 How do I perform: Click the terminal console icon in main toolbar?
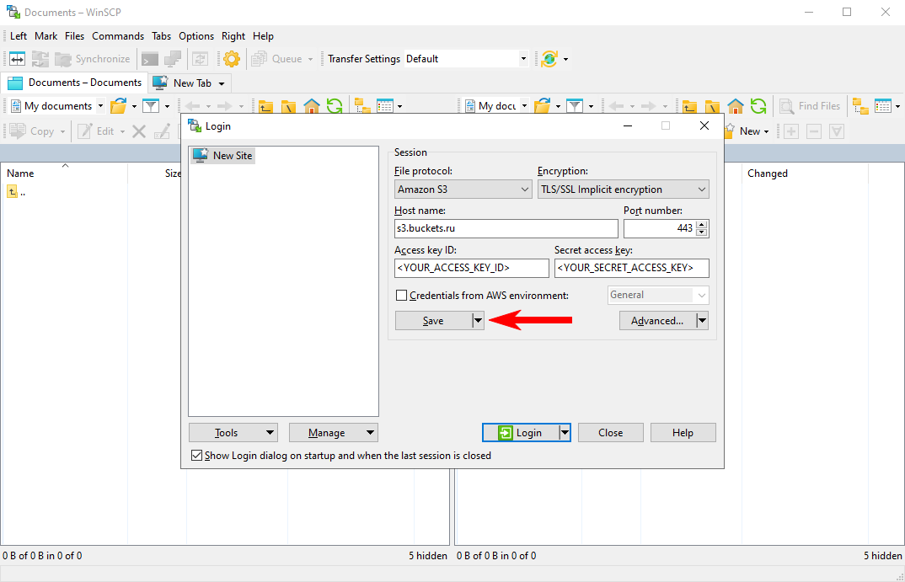pyautogui.click(x=150, y=59)
